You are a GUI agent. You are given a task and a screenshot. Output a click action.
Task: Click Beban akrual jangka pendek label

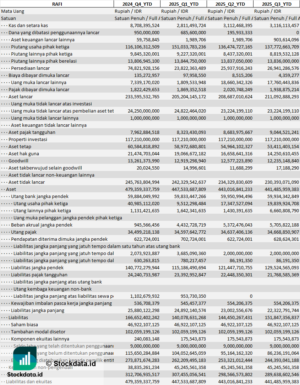tap(42, 225)
